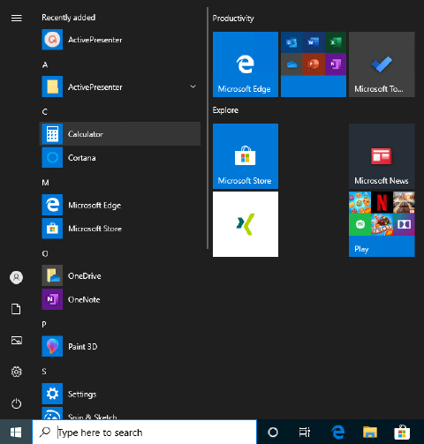Launch Edge from the taskbar
The width and height of the screenshot is (424, 444).
coord(337,432)
